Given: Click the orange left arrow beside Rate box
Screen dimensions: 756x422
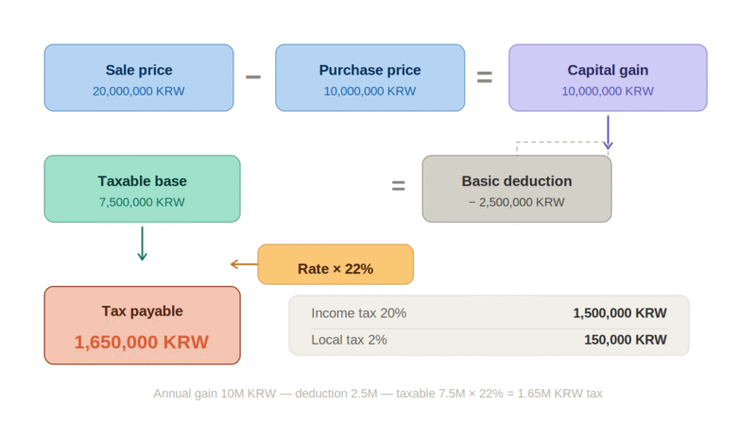Looking at the screenshot, I should click(244, 264).
